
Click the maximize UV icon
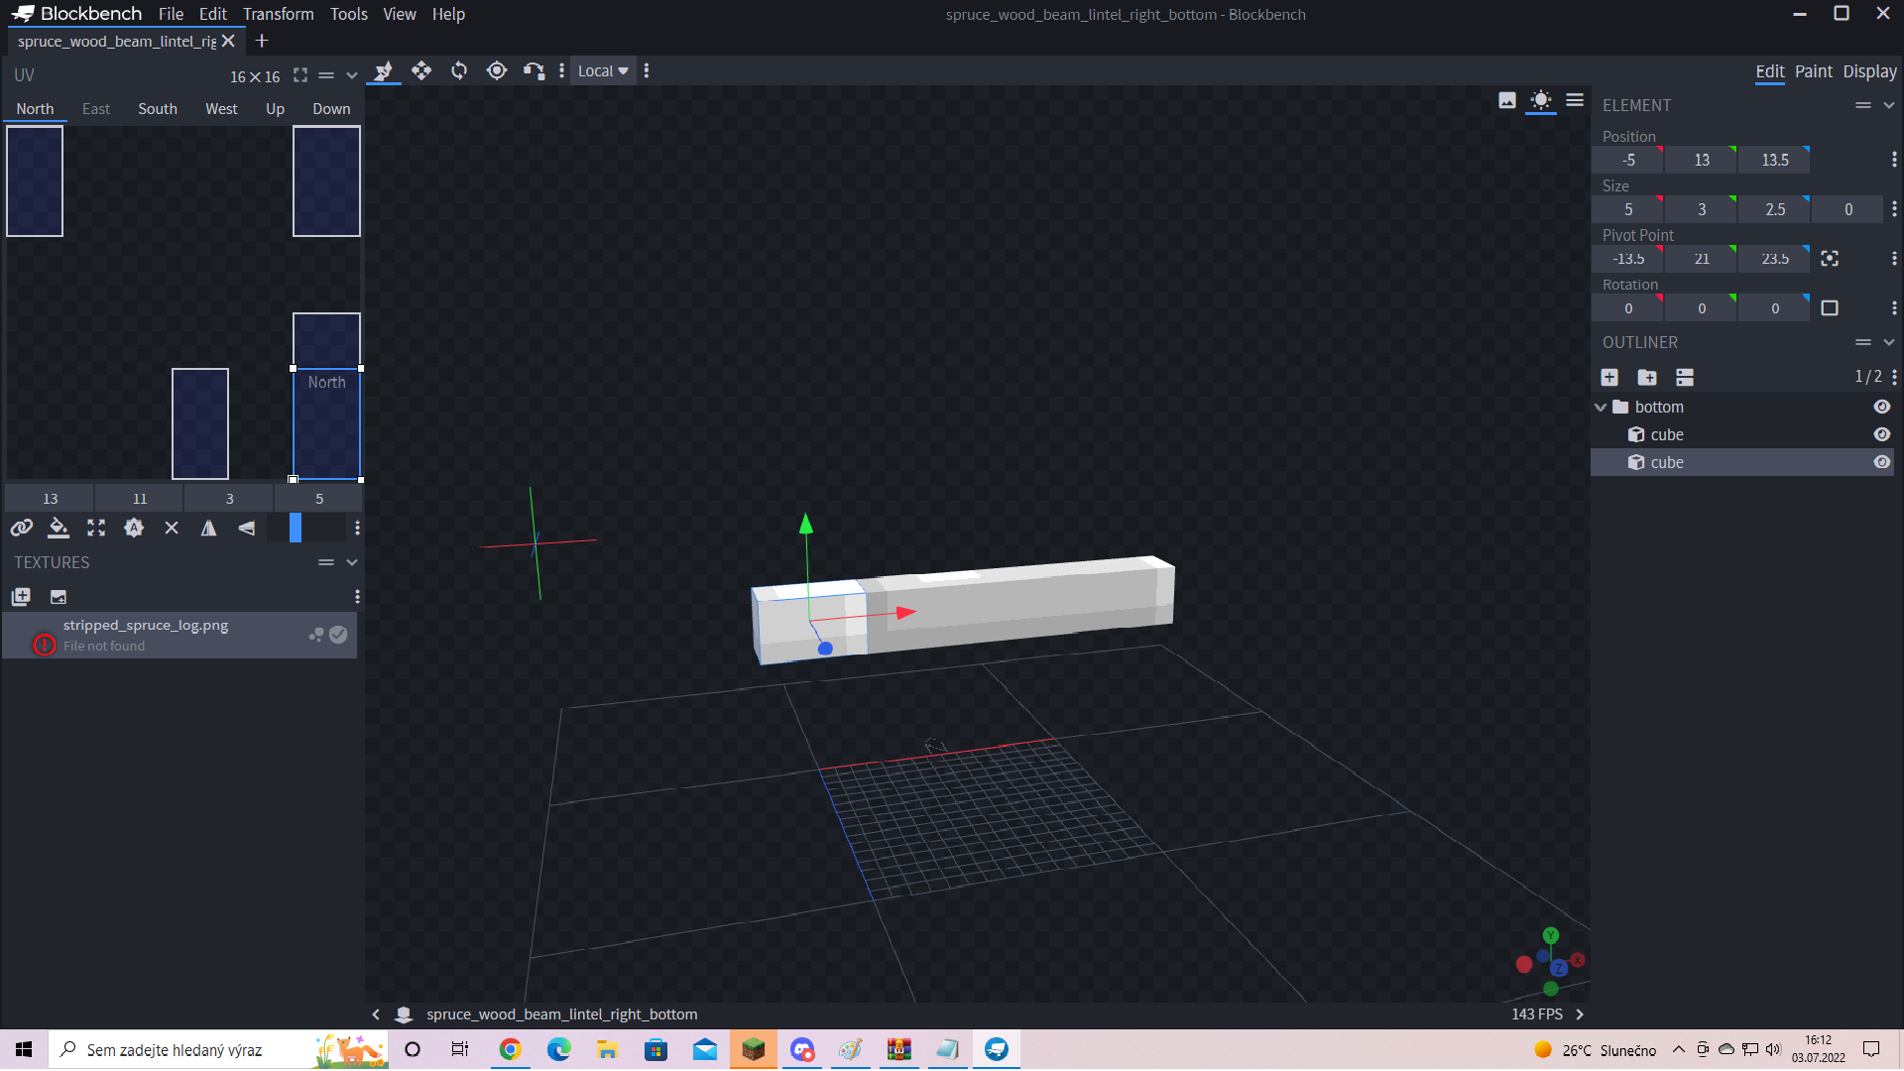click(x=96, y=528)
